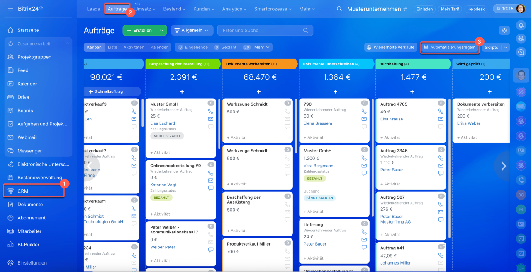Click chat icon on Muster GmbH 1.200 € card

[x=364, y=173]
